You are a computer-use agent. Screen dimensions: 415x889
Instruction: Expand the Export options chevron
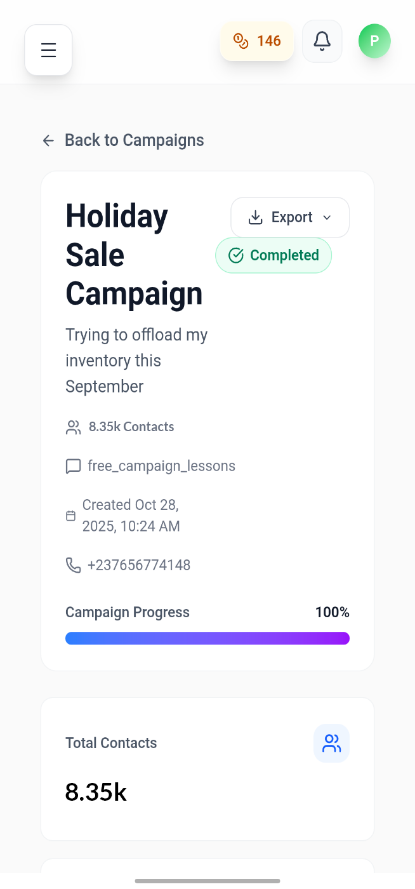click(x=327, y=217)
